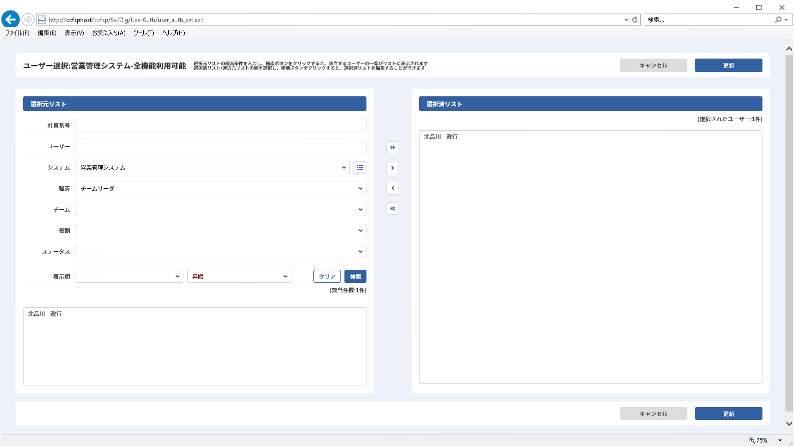
Task: Click the top 更新 button
Action: [x=728, y=66]
